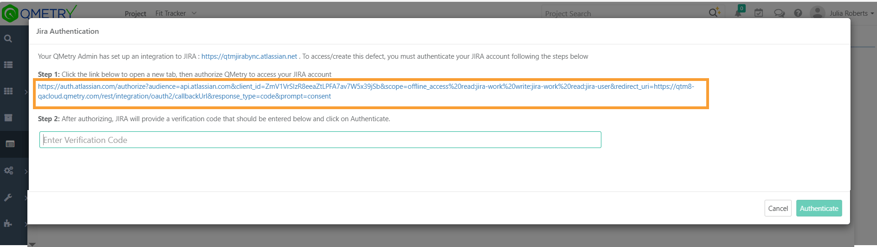
Task: Click the QMetry logo in the header
Action: coord(39,13)
